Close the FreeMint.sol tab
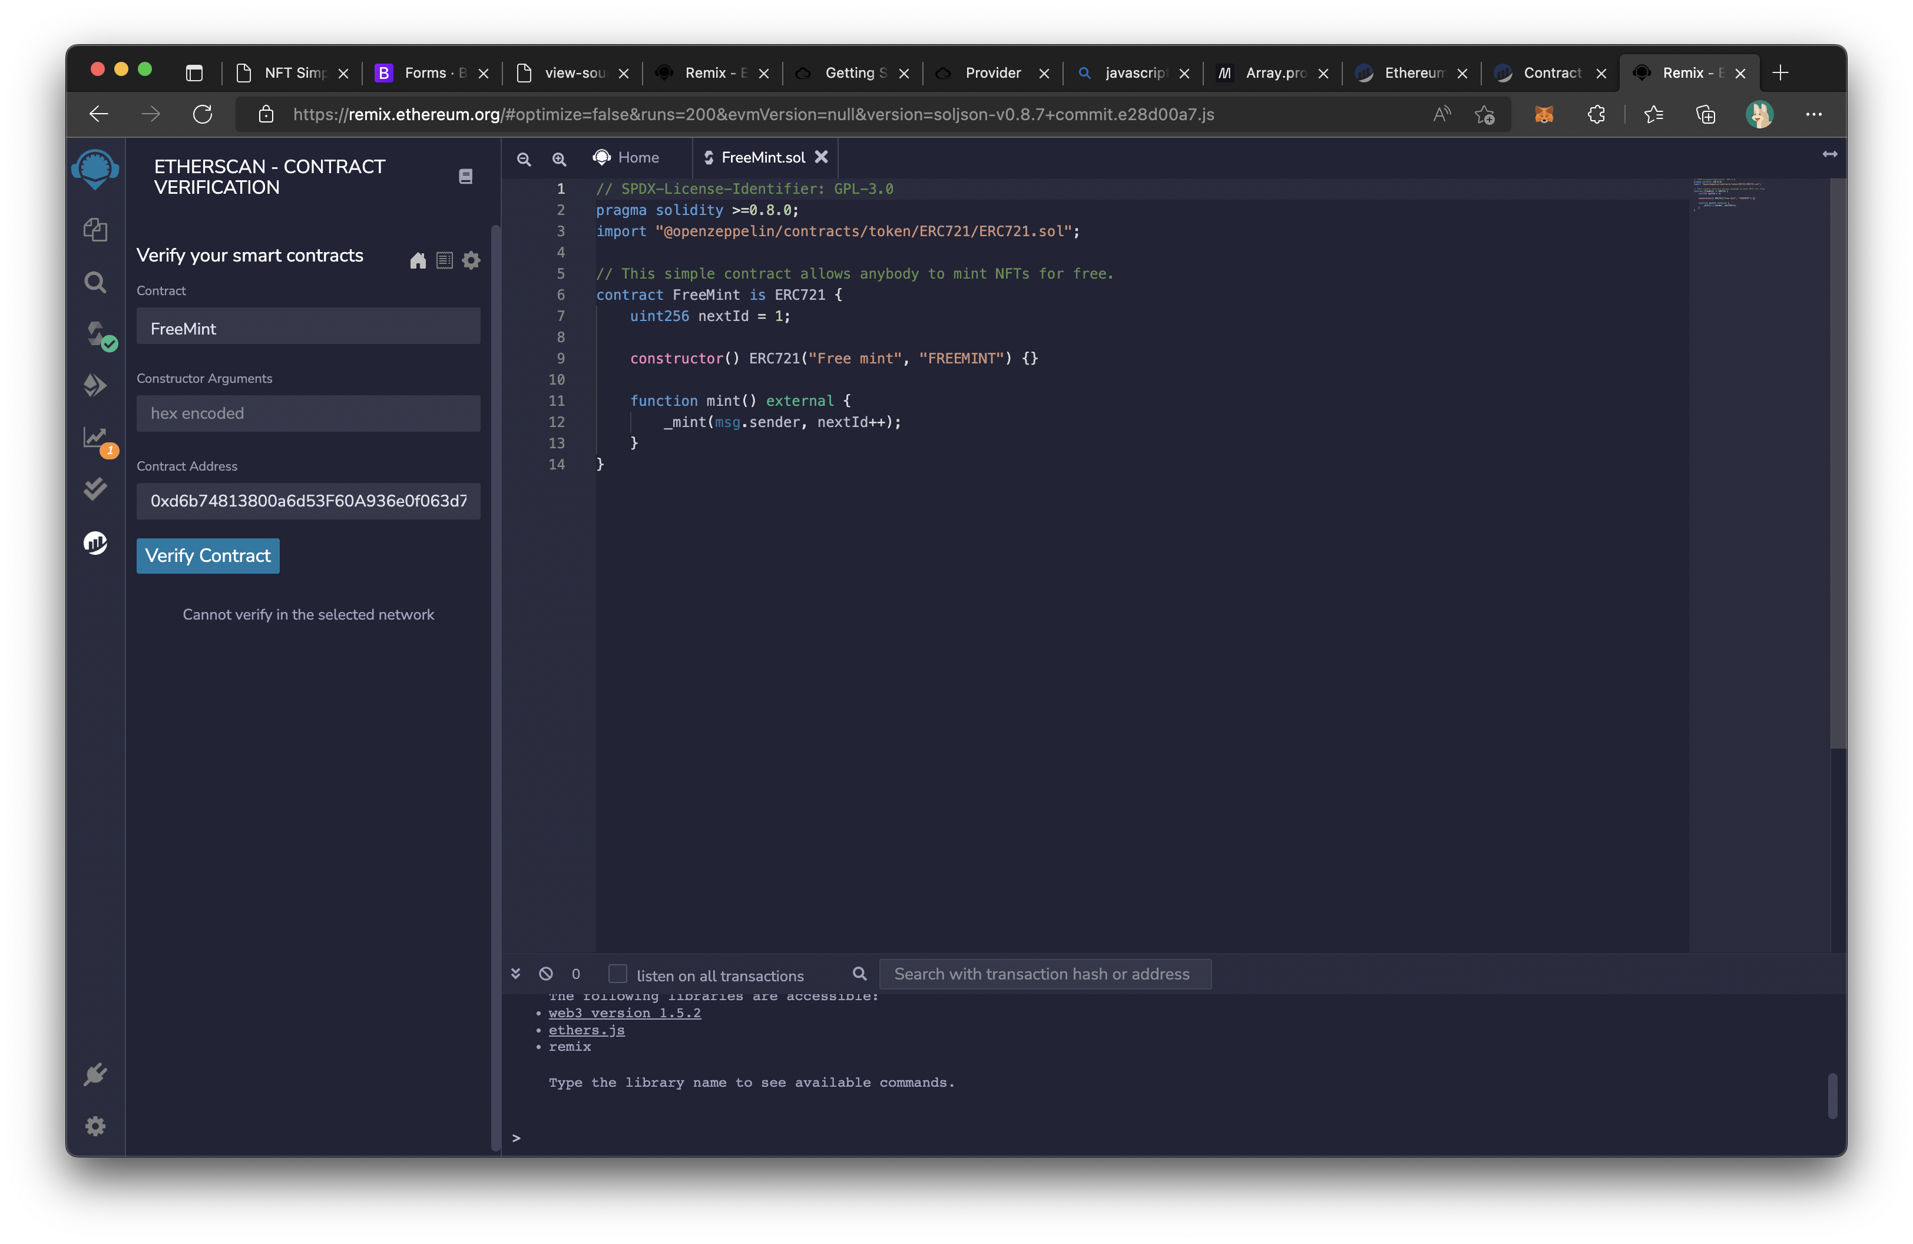Image resolution: width=1913 pixels, height=1244 pixels. coord(822,157)
